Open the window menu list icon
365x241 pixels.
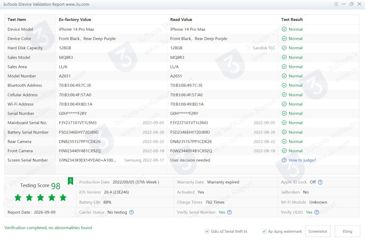point(336,4)
